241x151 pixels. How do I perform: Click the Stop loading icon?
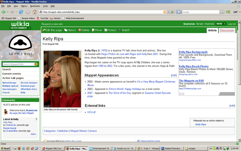28,12
